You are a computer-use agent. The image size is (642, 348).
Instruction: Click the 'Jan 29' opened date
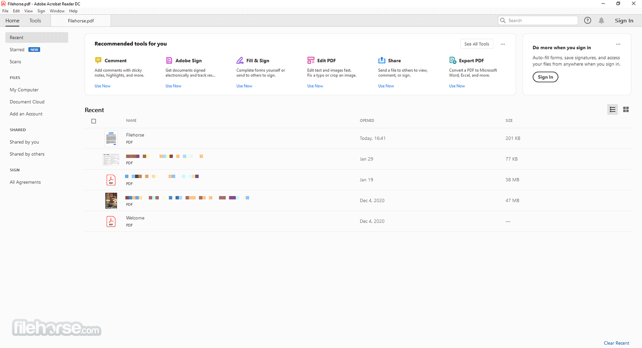point(366,159)
